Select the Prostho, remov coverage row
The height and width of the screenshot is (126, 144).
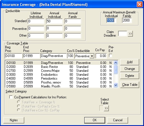(59, 82)
